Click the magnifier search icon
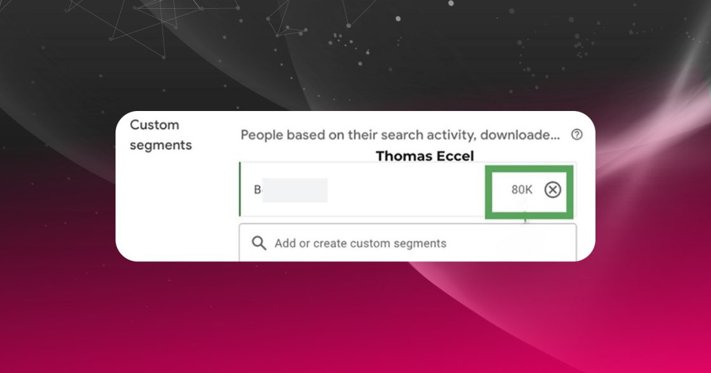711x373 pixels. click(259, 243)
